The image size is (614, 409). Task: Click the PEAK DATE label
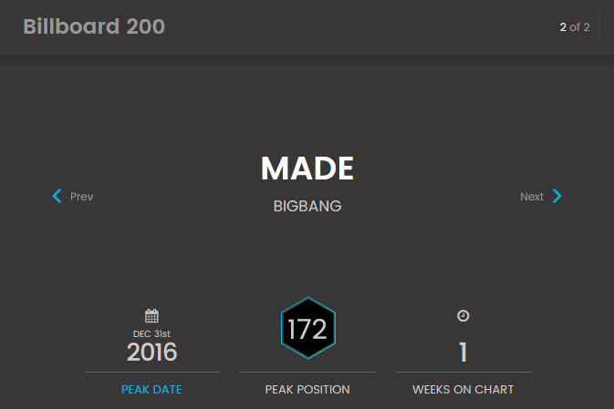151,390
